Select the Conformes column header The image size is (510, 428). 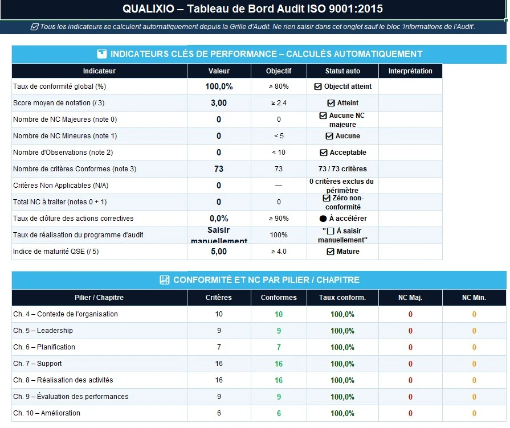[x=279, y=297]
